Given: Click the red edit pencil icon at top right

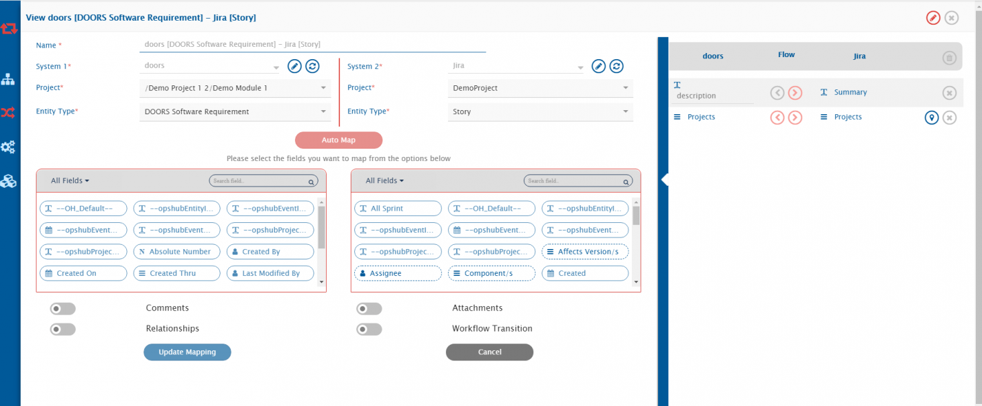Looking at the screenshot, I should pos(933,18).
